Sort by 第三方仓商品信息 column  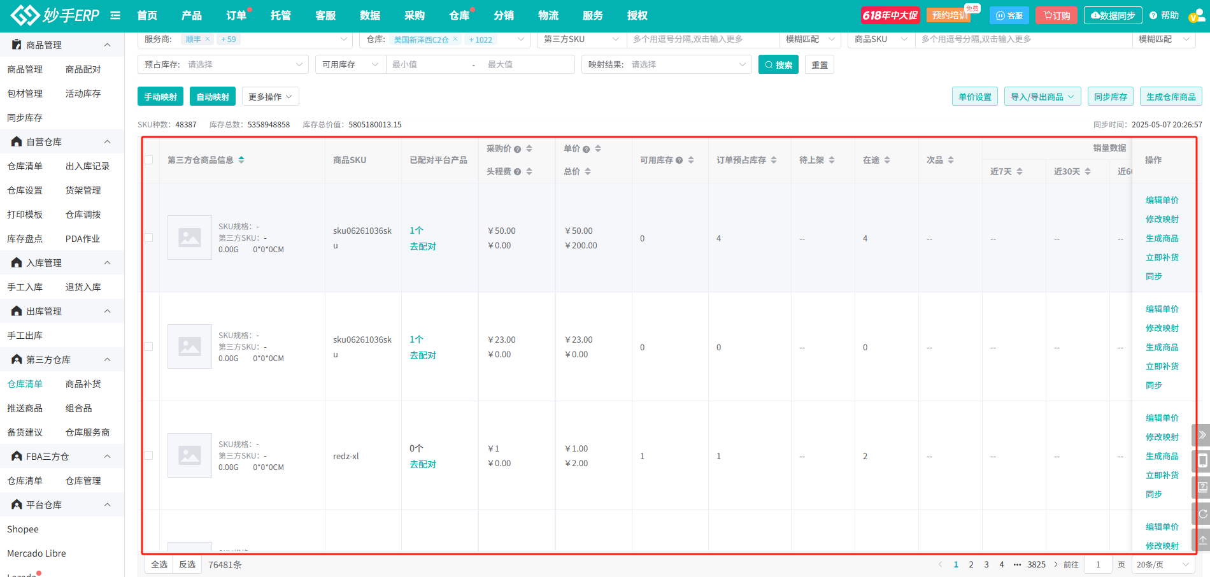click(241, 160)
